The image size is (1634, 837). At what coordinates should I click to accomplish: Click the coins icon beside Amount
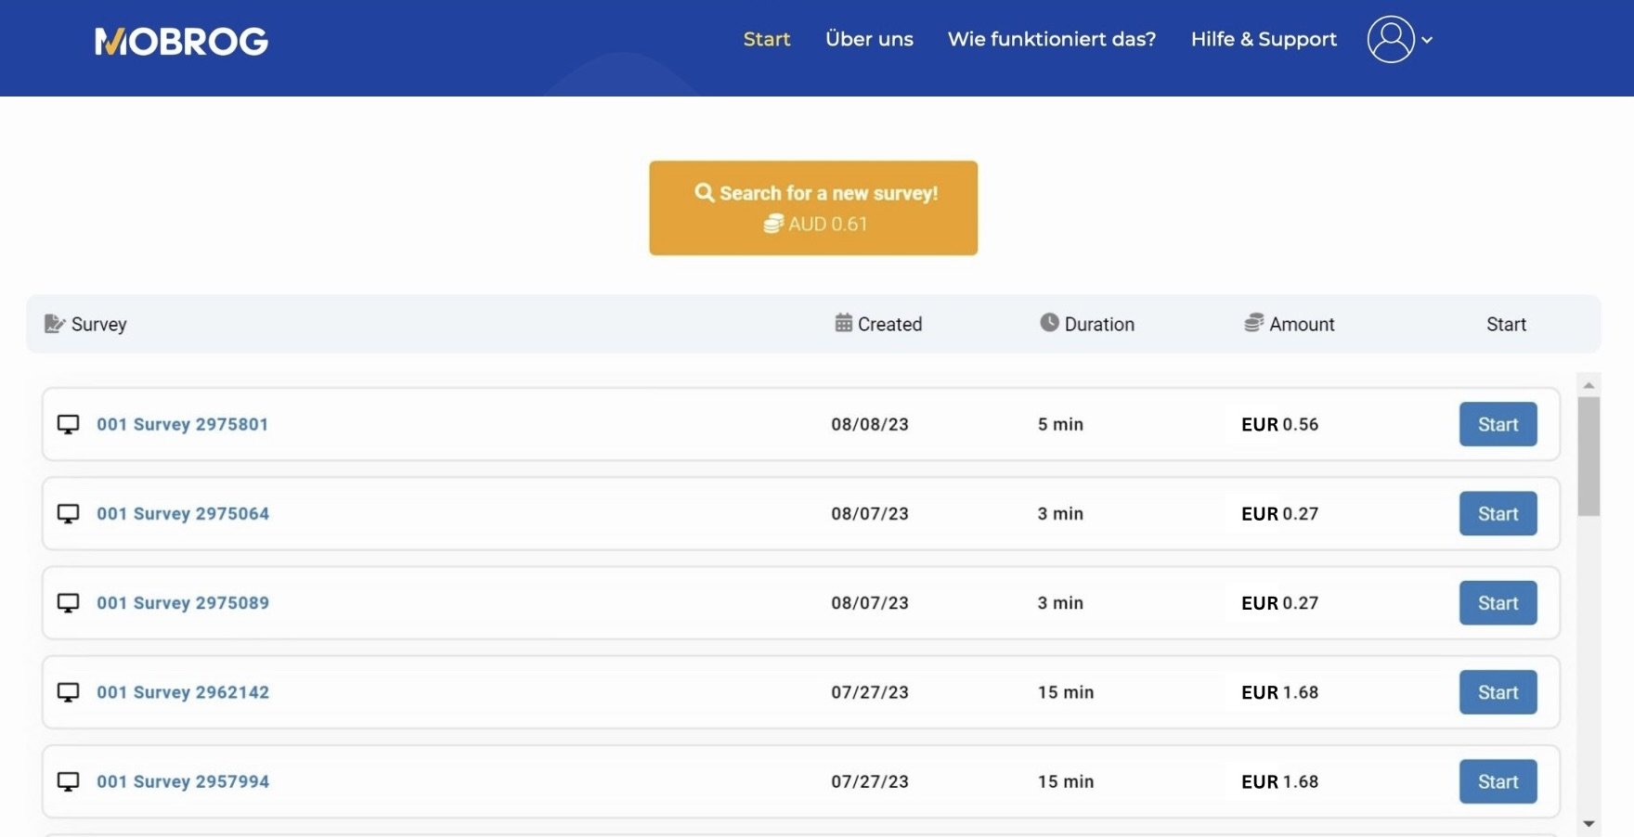click(x=1253, y=323)
